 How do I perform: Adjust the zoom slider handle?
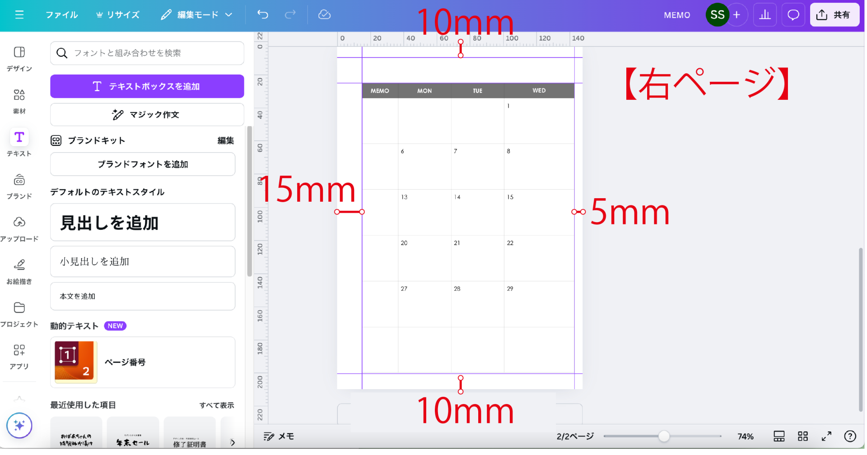(x=664, y=436)
